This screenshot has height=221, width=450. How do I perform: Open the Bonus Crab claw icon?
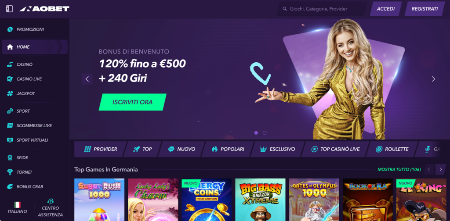tap(10, 187)
